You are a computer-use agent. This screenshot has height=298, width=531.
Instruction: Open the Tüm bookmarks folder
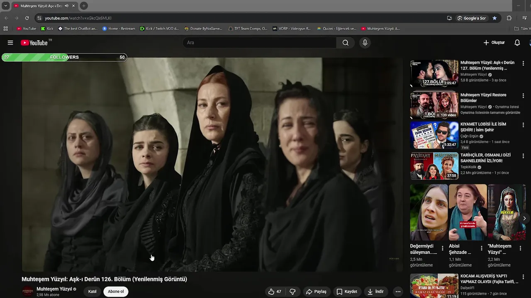click(522, 29)
